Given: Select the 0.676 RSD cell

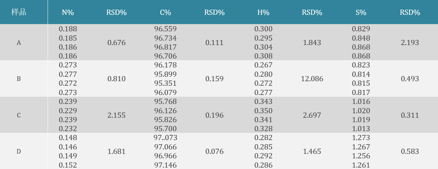Looking at the screenshot, I should tap(117, 43).
